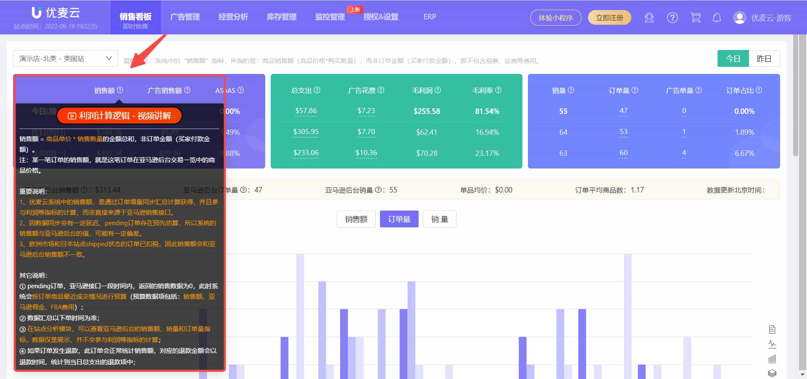The image size is (807, 379).
Task: Select 昨日 date toggle
Action: (764, 59)
